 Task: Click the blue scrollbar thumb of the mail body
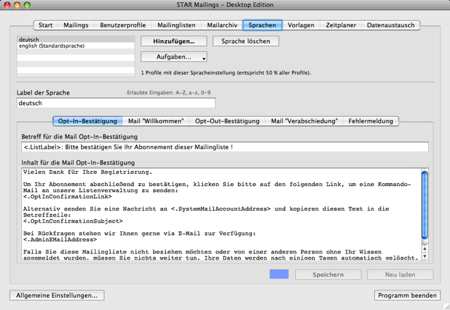pyautogui.click(x=425, y=204)
